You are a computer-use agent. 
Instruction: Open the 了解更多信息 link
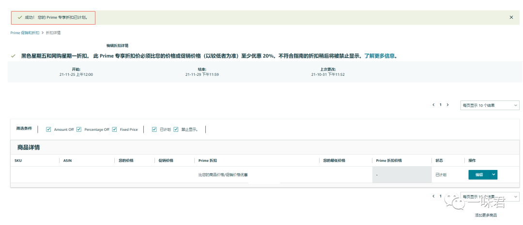click(379, 56)
